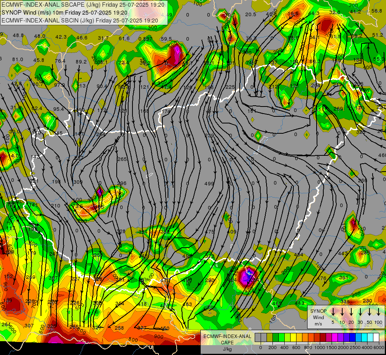Click the '328' value on the map
386x355 pixels.
click(121, 231)
